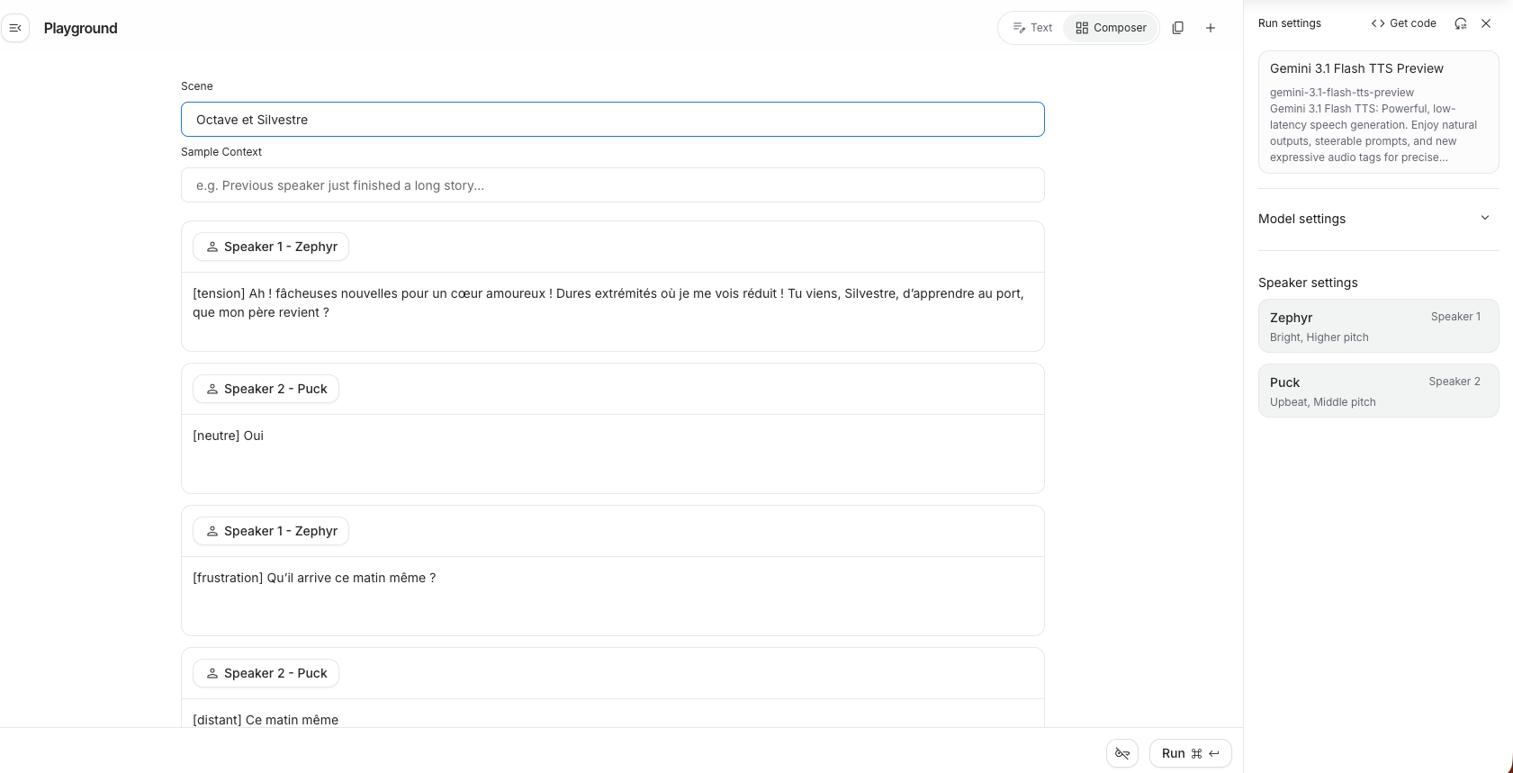Viewport: 1513px width, 773px height.
Task: Click the reset default settings icon
Action: click(x=1461, y=23)
